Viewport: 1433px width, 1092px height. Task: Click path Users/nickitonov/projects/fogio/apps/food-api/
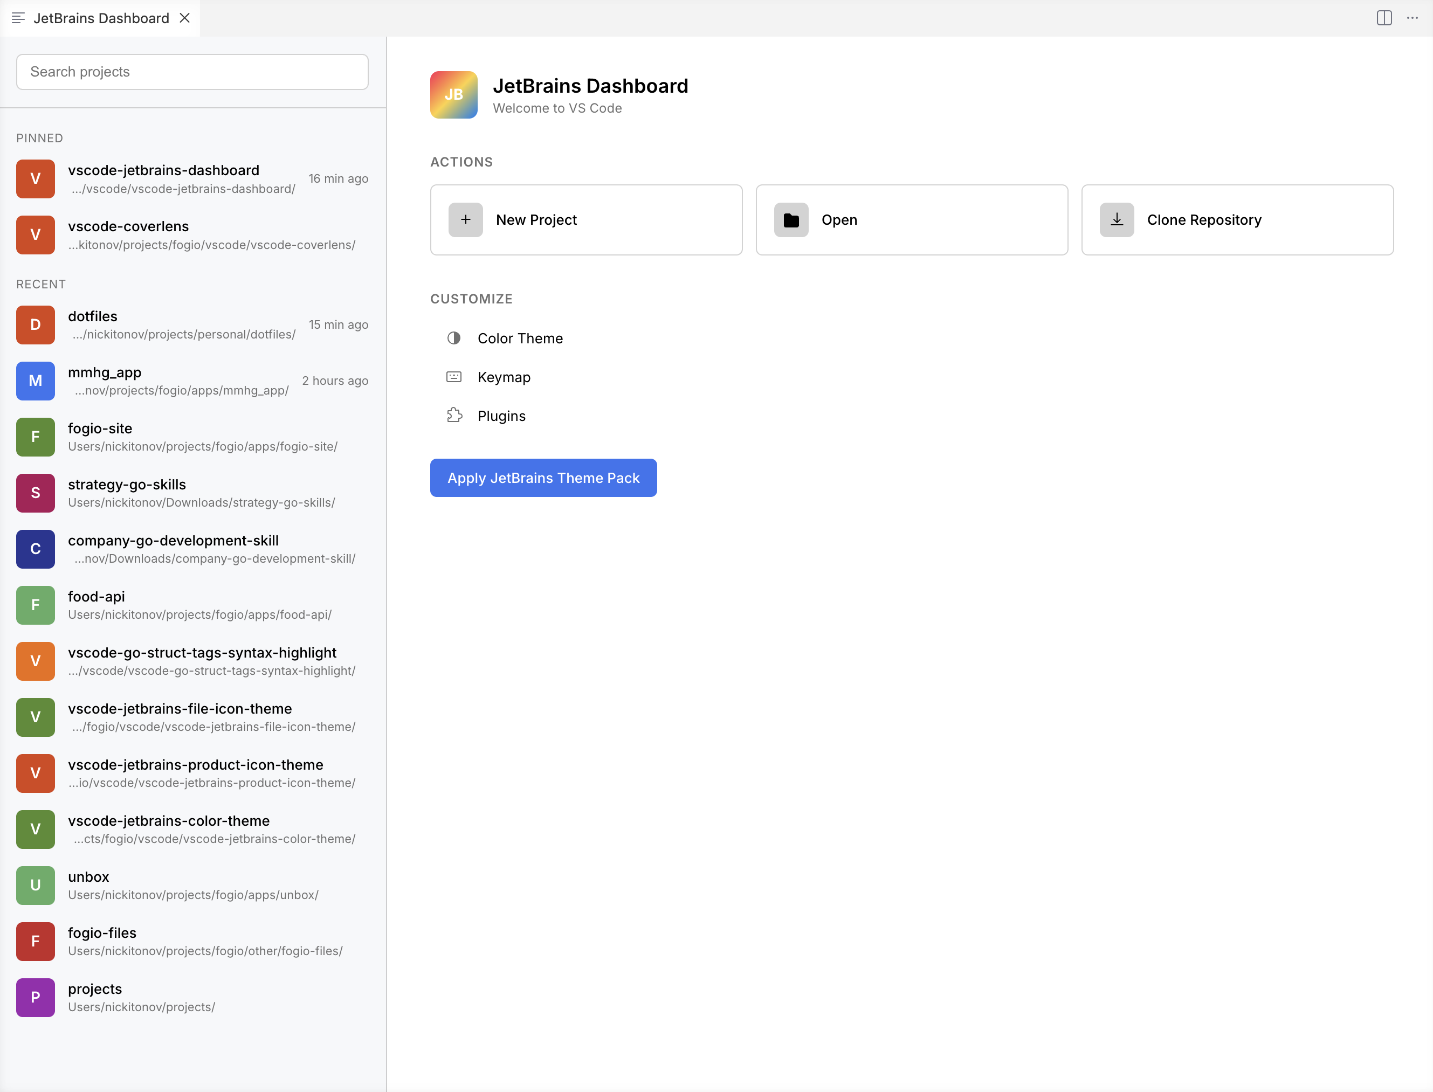[x=199, y=615]
